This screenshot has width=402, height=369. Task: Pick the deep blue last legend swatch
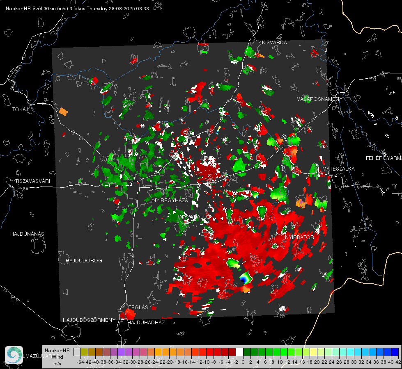(395, 352)
